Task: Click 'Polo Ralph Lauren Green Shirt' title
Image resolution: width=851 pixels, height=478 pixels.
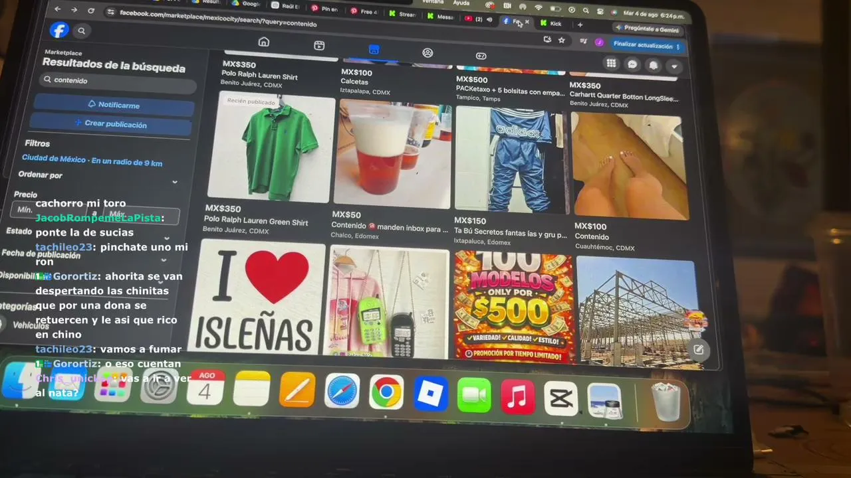Action: coord(256,221)
